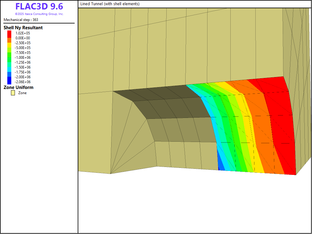This screenshot has width=312, height=234.
Task: Click the cyan -1.50E+06 legend swatch
Action: click(x=9, y=67)
